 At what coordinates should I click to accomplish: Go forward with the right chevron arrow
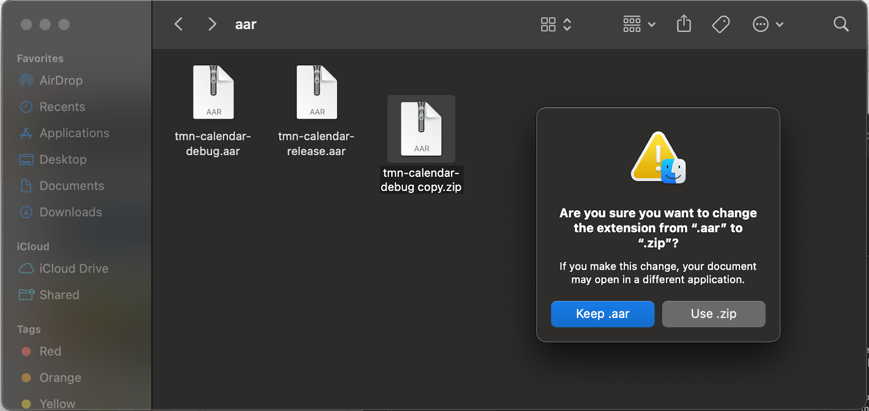click(212, 24)
